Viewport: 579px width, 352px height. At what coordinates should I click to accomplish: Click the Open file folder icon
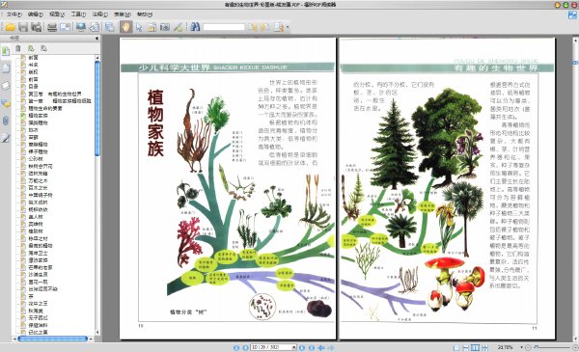[x=10, y=27]
